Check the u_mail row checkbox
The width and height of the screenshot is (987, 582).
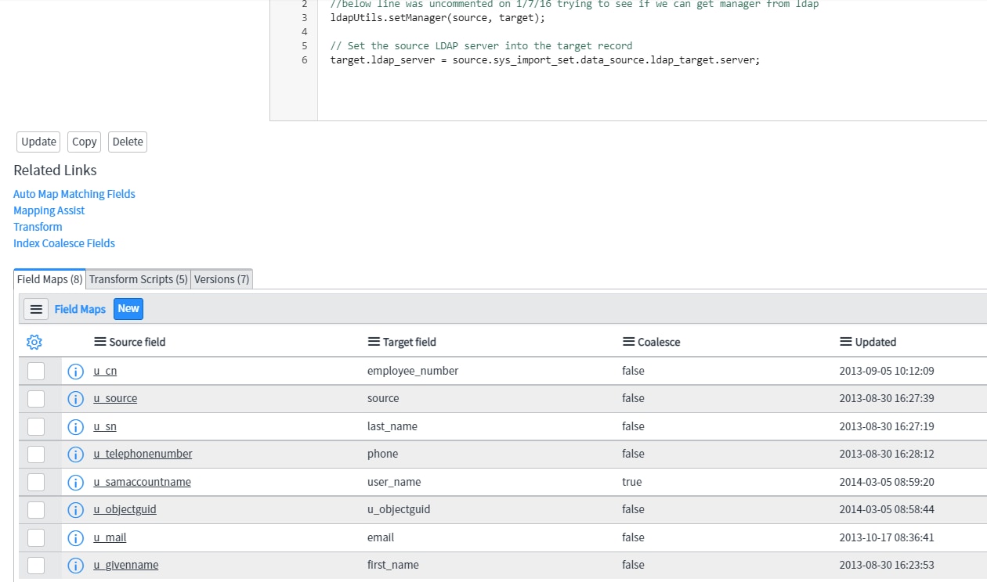tap(36, 538)
